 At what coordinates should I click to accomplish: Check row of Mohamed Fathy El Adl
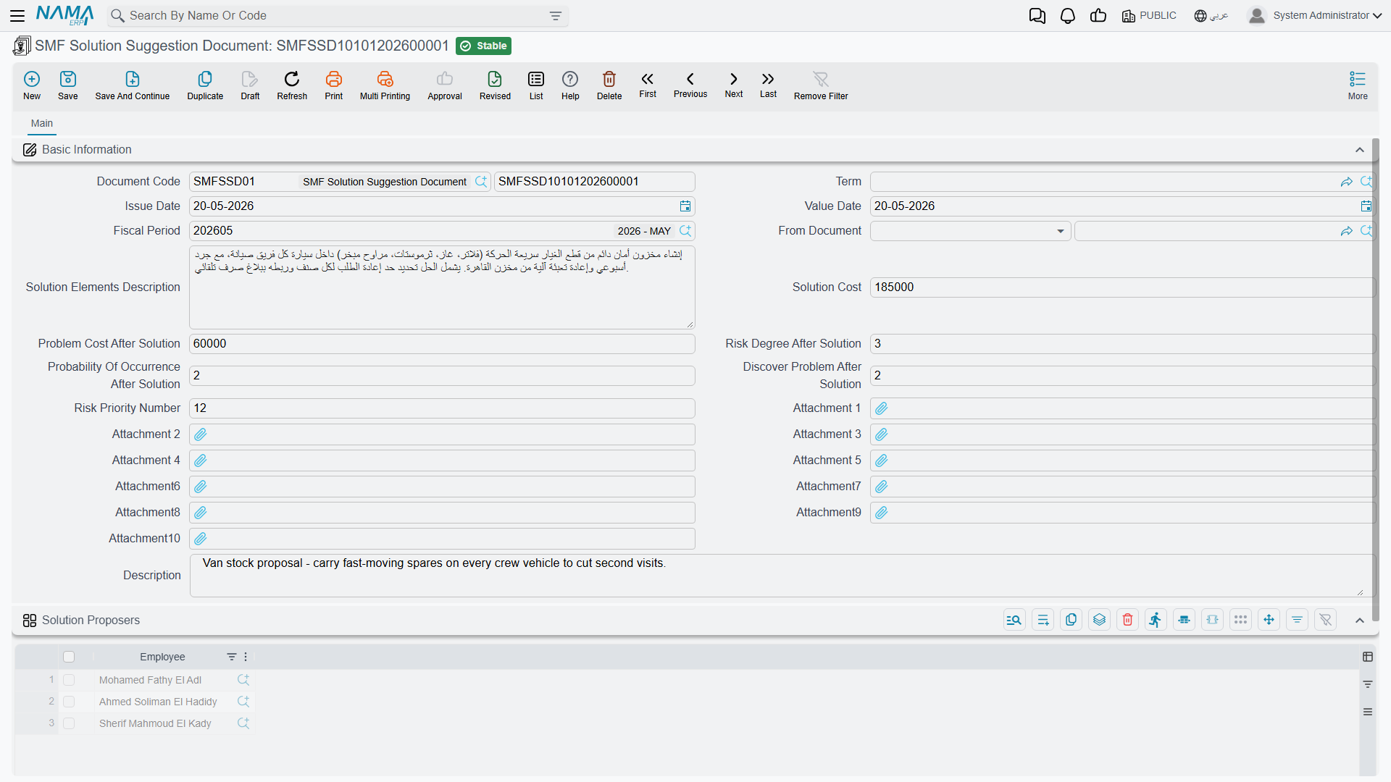(69, 680)
